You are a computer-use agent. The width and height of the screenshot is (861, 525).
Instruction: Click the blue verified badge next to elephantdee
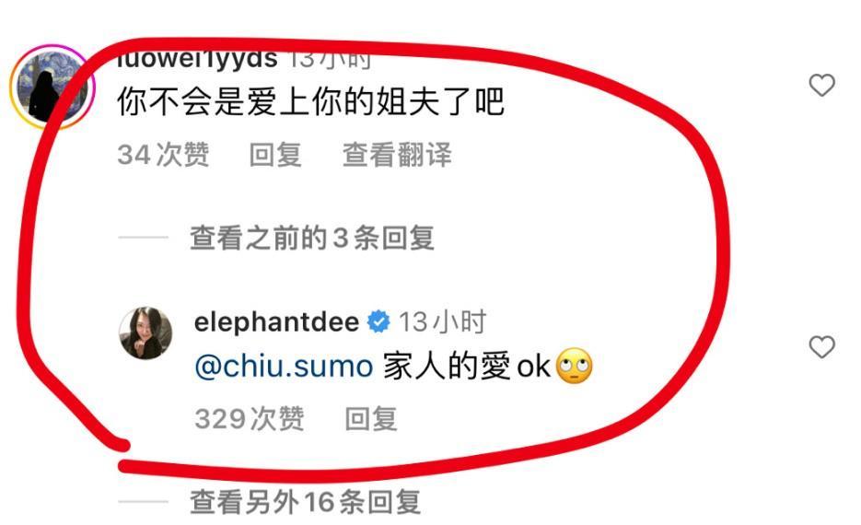378,321
